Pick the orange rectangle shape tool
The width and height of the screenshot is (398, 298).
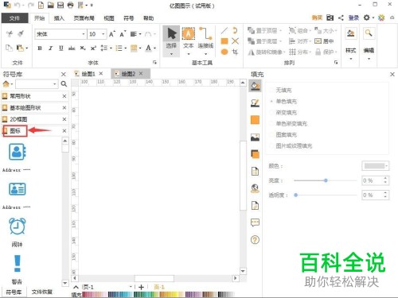[x=224, y=41]
